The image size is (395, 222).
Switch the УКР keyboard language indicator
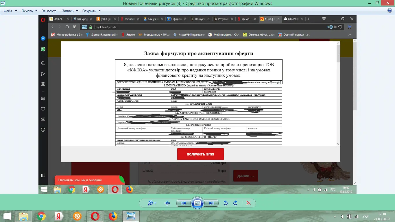pos(366,216)
